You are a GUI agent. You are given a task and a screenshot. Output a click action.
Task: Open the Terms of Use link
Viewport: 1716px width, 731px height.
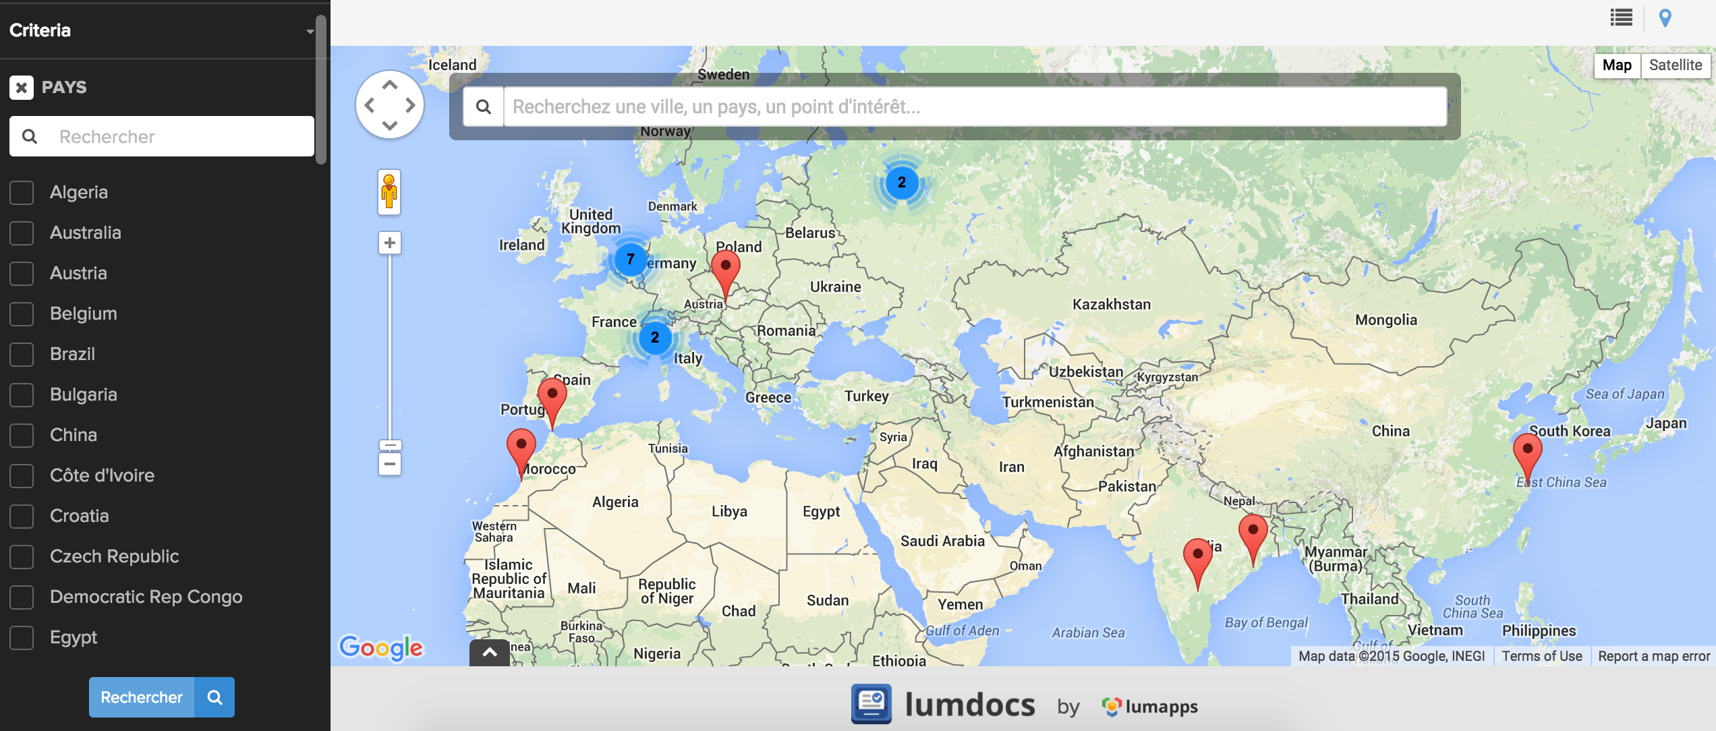(x=1541, y=656)
